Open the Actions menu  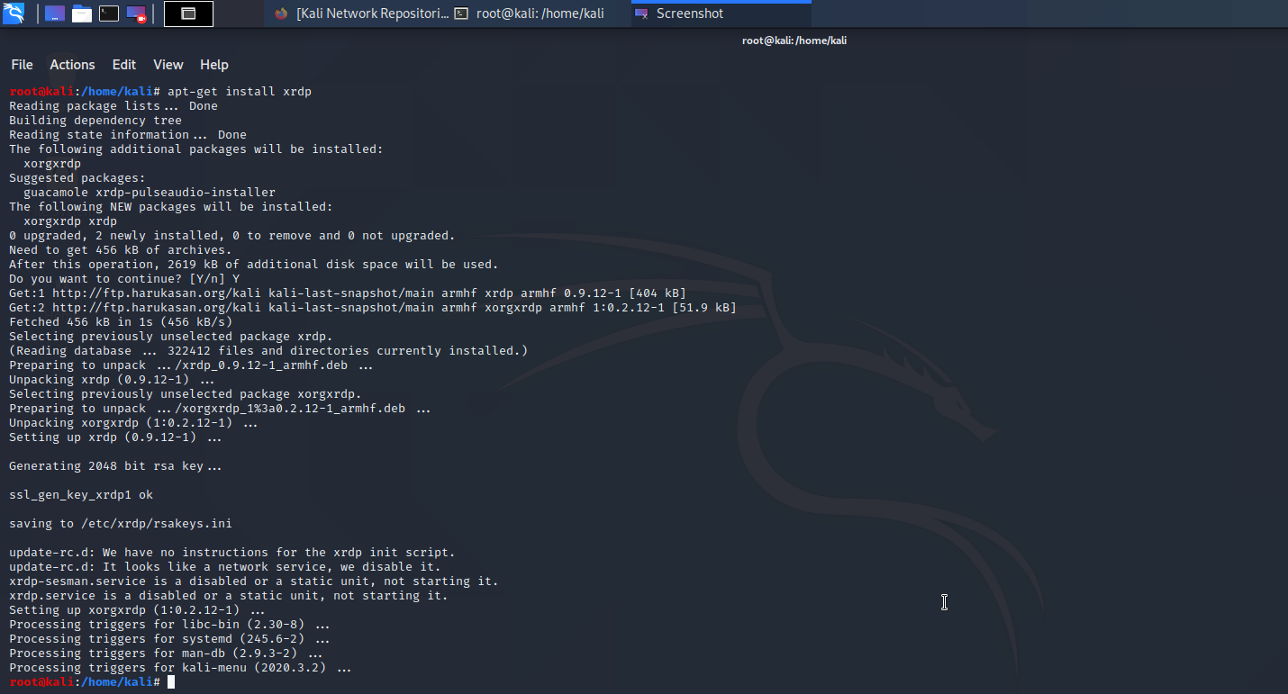click(x=72, y=65)
